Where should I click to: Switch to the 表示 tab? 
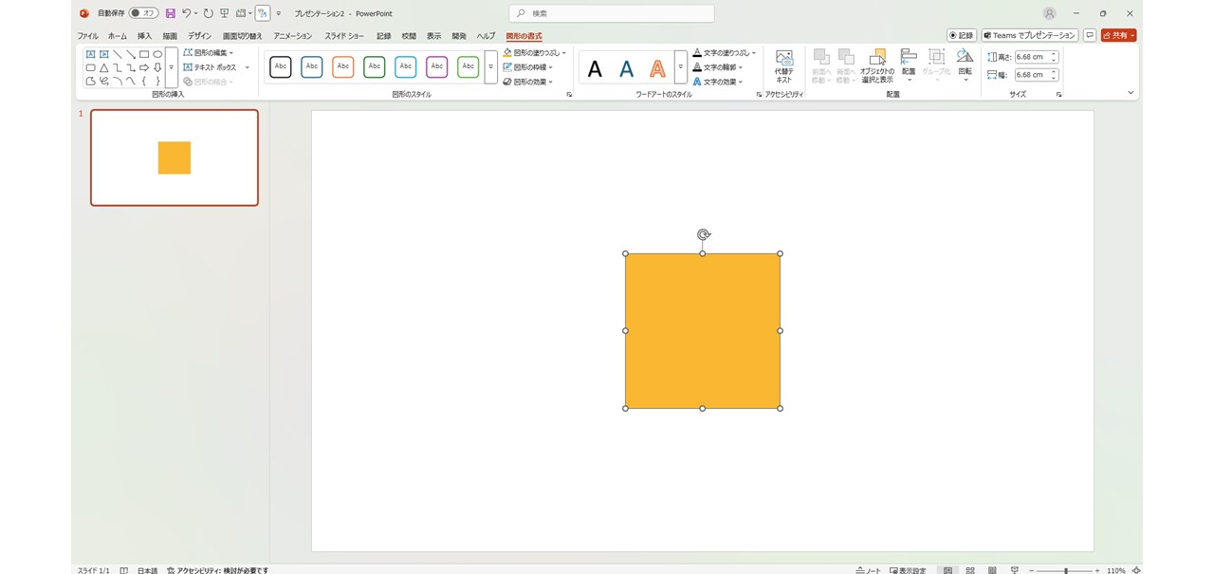pos(433,36)
